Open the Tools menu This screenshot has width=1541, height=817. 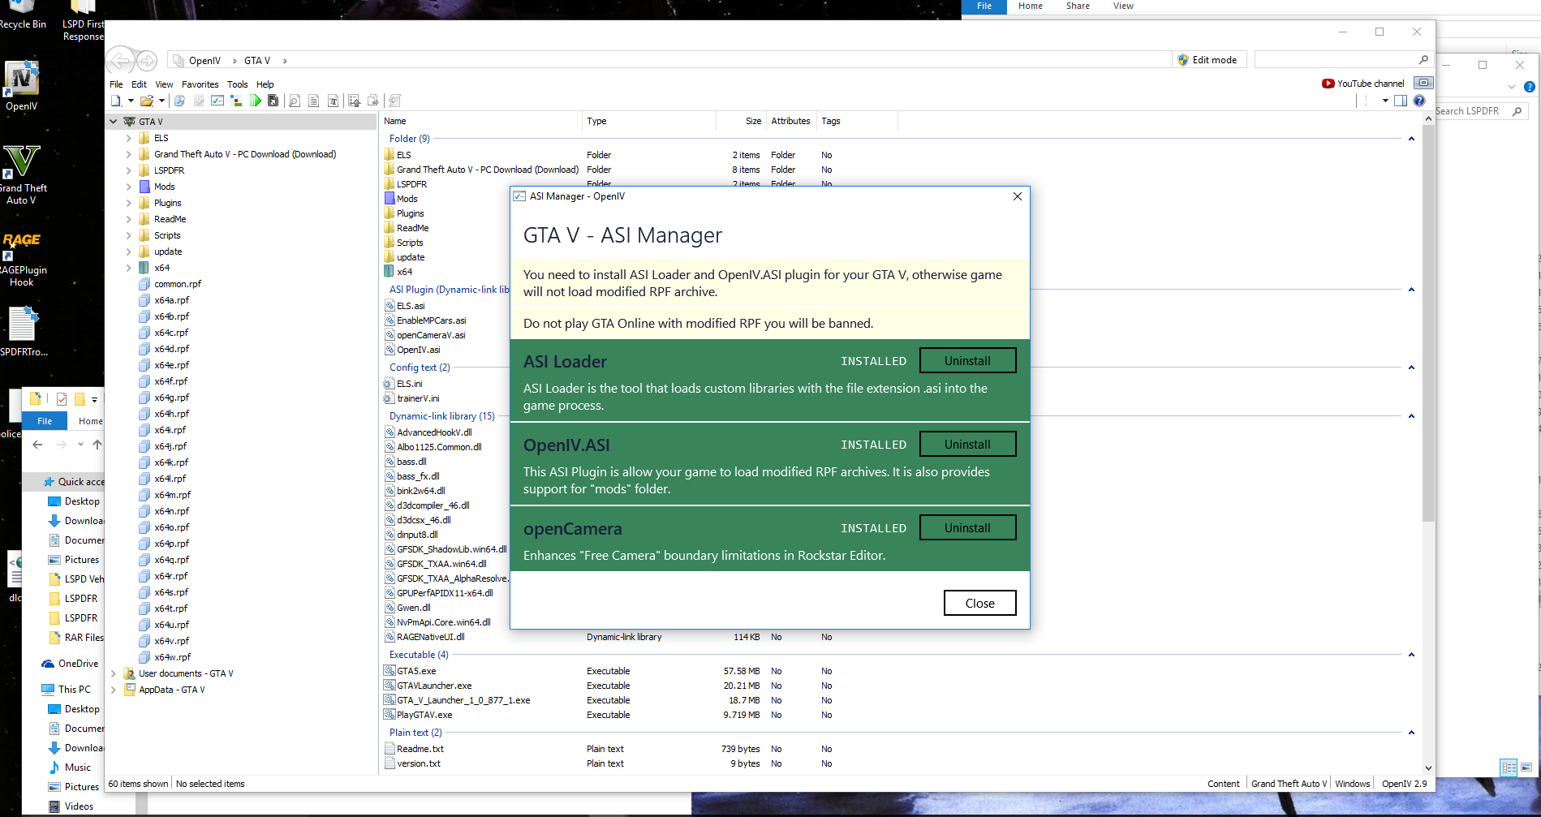pos(237,84)
